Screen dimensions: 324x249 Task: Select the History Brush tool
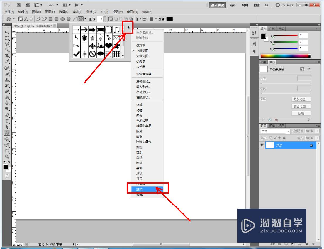7,85
